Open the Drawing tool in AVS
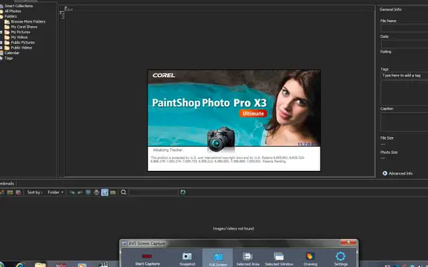 click(310, 256)
